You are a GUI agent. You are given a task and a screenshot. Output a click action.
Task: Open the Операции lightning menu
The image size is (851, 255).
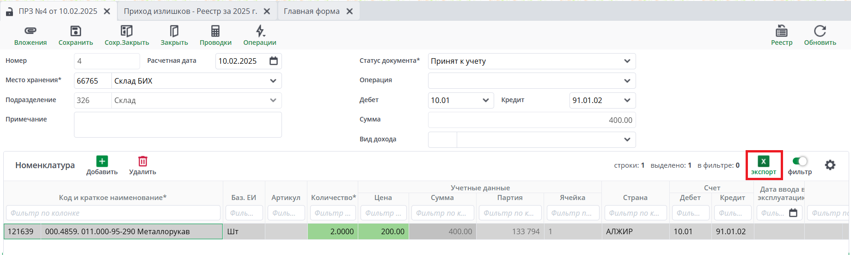pyautogui.click(x=260, y=31)
